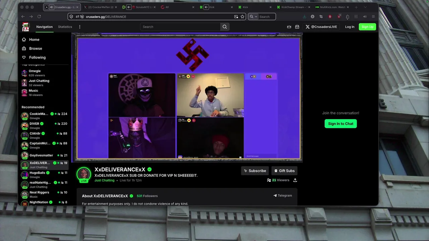Click the crop-shaped toolbar extension icon

[321, 16]
